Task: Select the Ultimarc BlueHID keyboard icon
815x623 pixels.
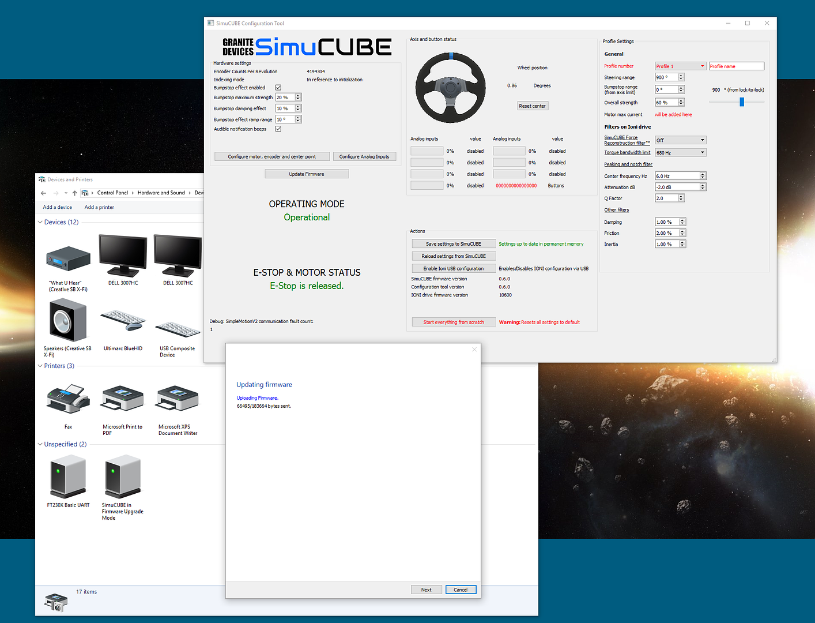Action: [123, 320]
